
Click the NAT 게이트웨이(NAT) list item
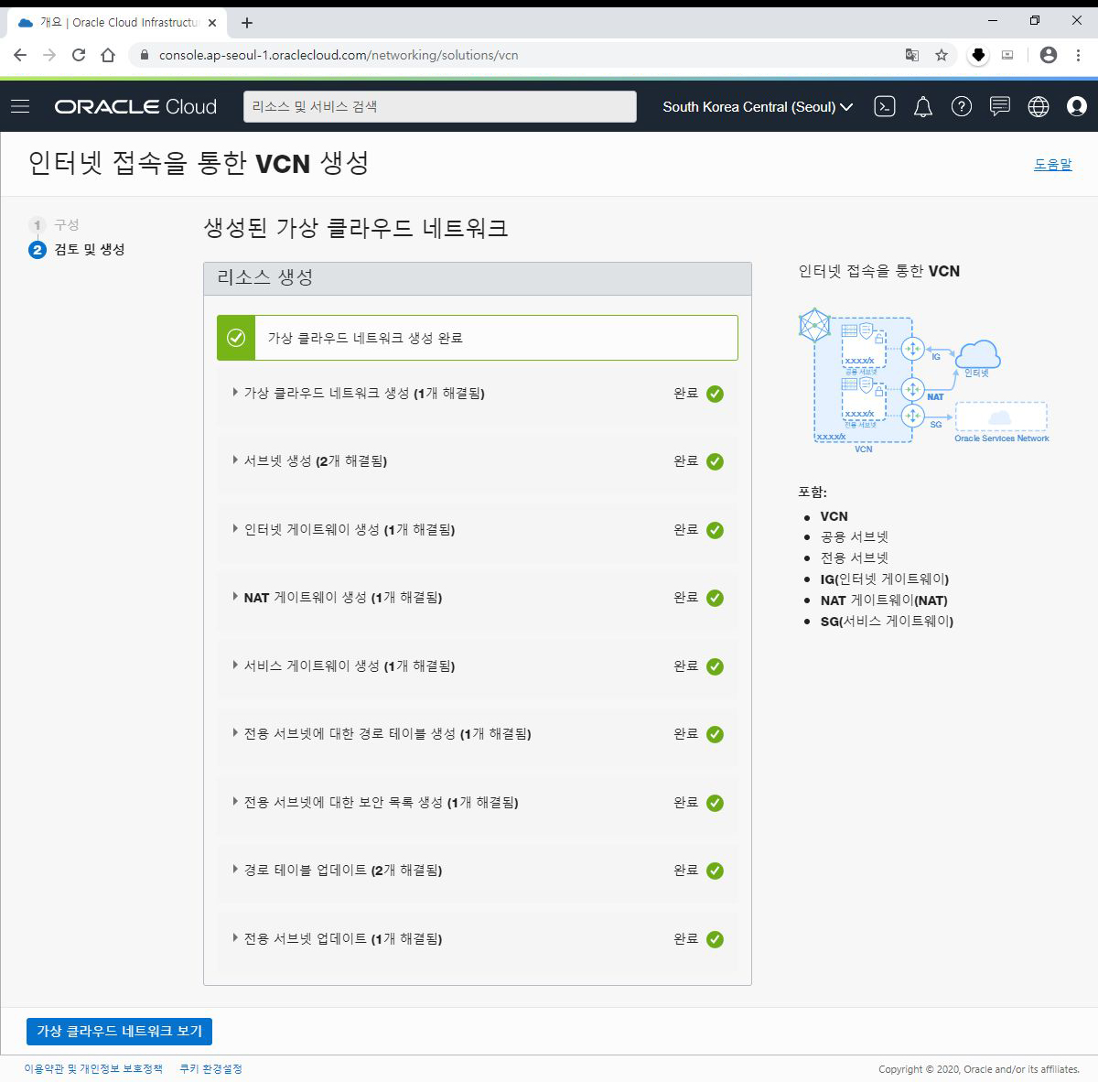coord(884,600)
